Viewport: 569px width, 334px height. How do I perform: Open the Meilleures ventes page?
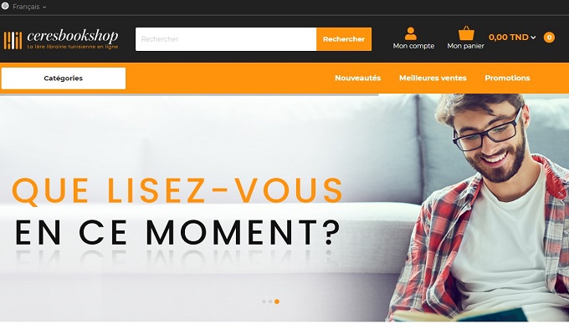coord(433,78)
